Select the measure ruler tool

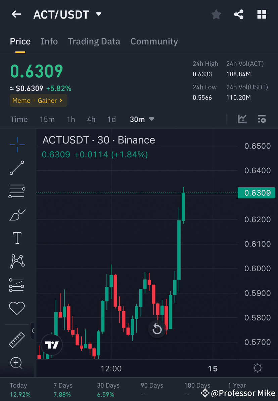[x=17, y=340]
